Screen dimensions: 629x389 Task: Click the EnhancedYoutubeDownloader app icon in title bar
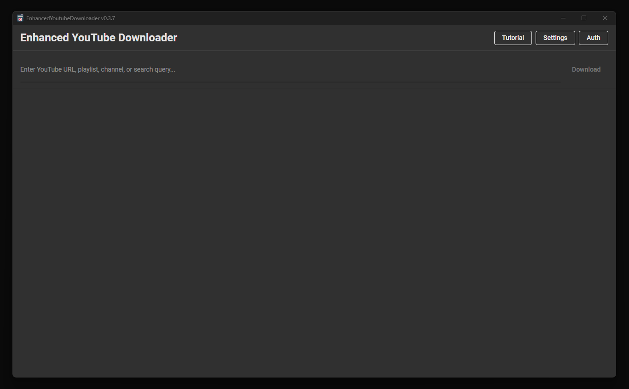[20, 18]
